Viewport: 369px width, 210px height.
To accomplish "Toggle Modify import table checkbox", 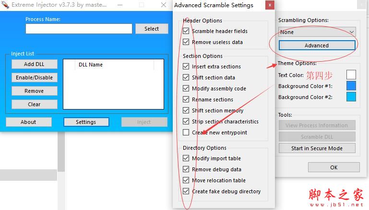I will (186, 158).
